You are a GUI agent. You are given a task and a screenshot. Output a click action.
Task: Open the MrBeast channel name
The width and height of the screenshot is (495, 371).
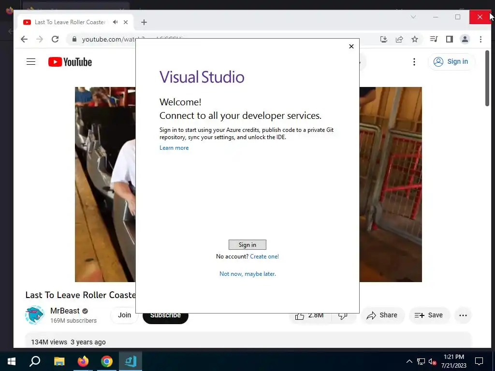pos(65,311)
